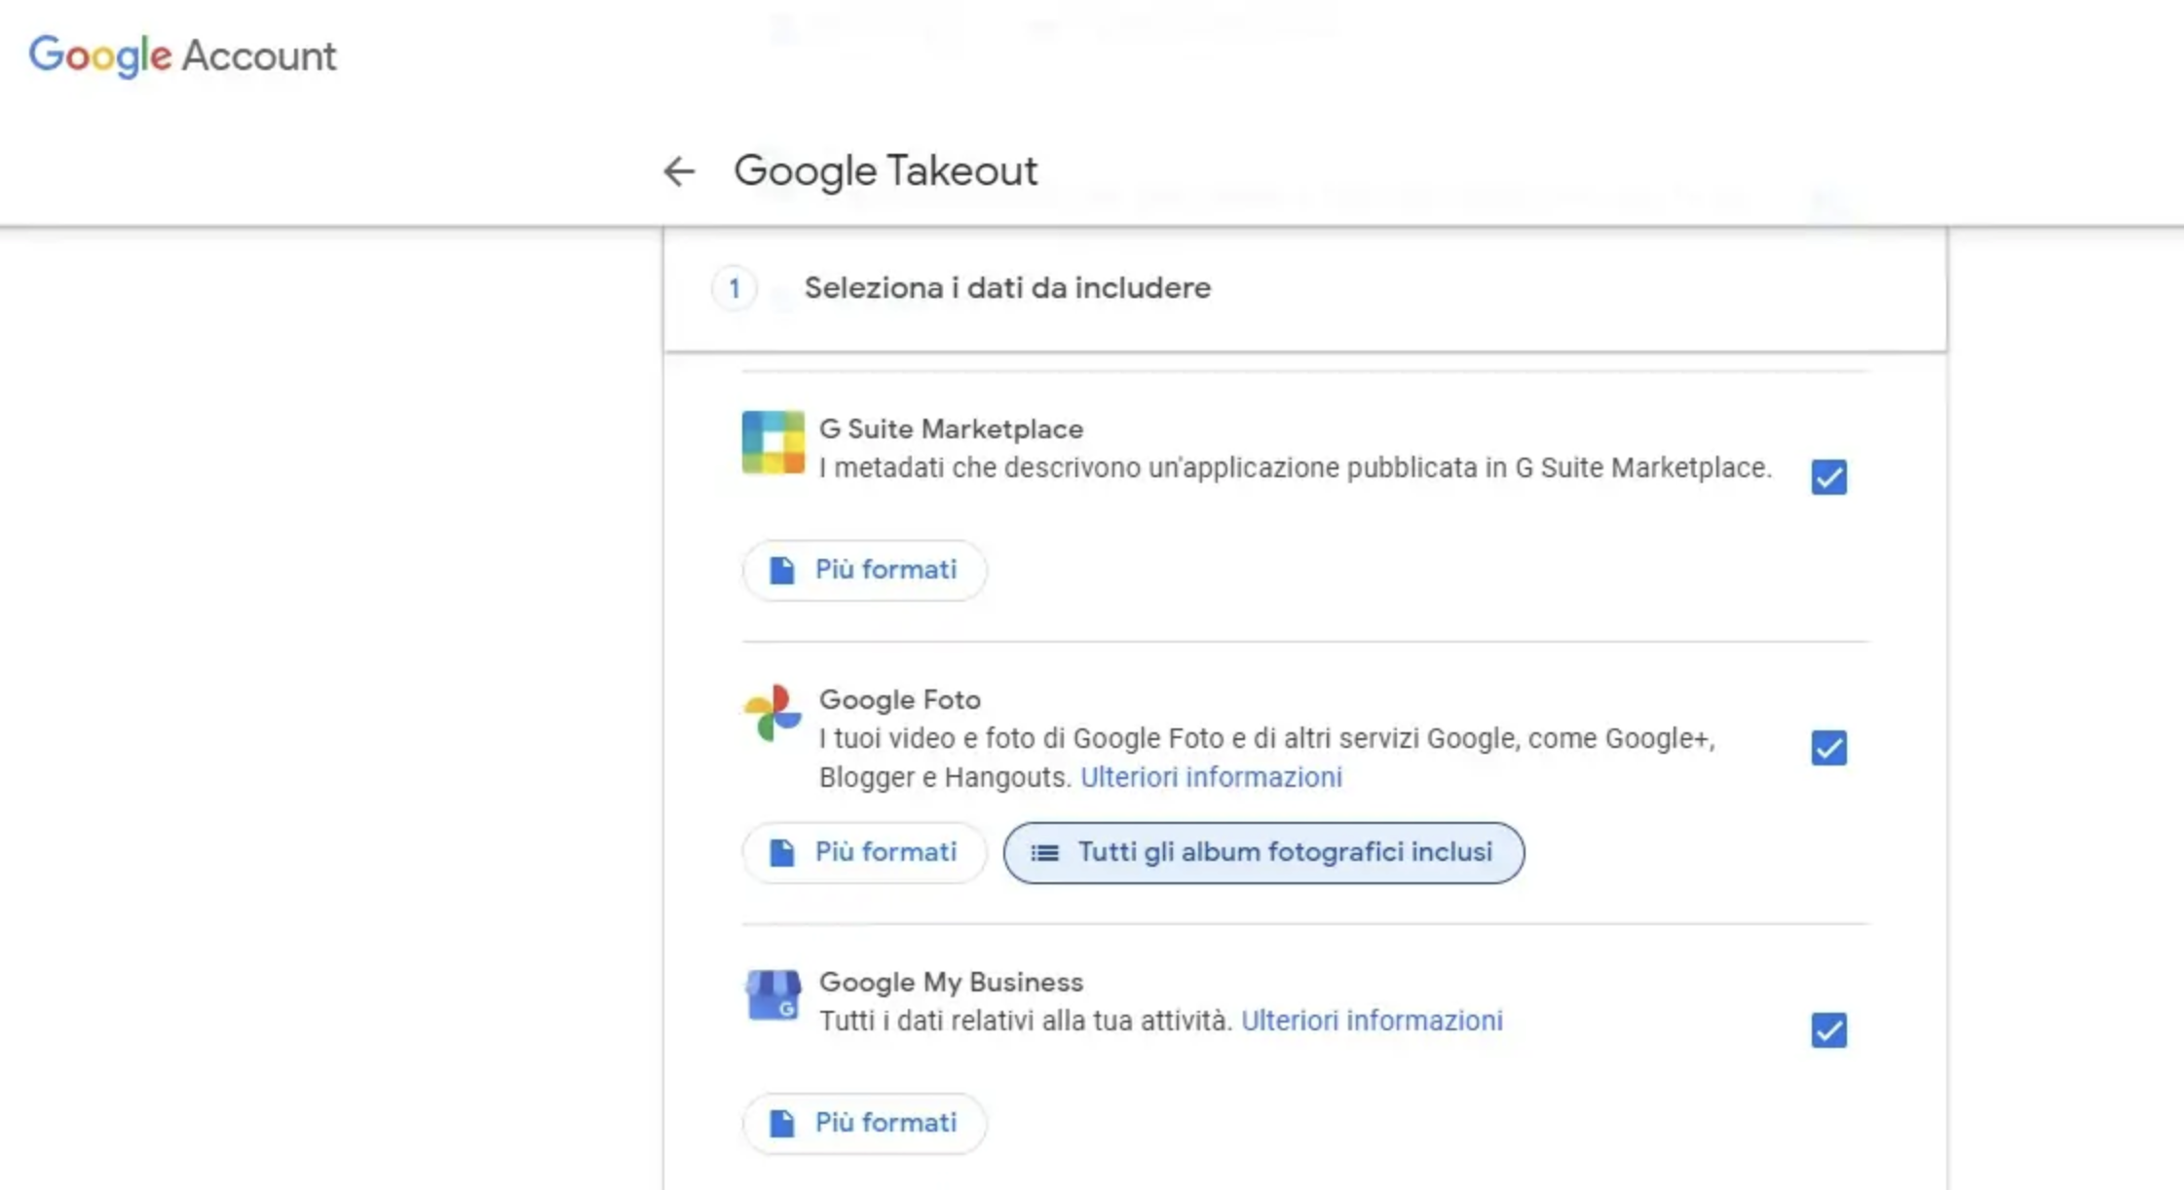Toggle the Google My Business checkbox
The width and height of the screenshot is (2184, 1190).
point(1828,1030)
